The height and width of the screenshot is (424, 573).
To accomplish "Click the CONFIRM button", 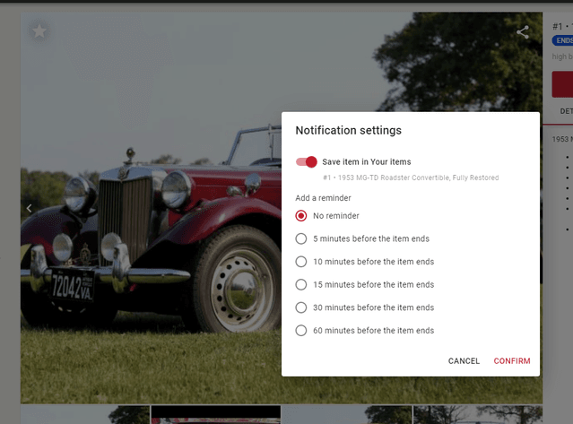I will coord(512,361).
